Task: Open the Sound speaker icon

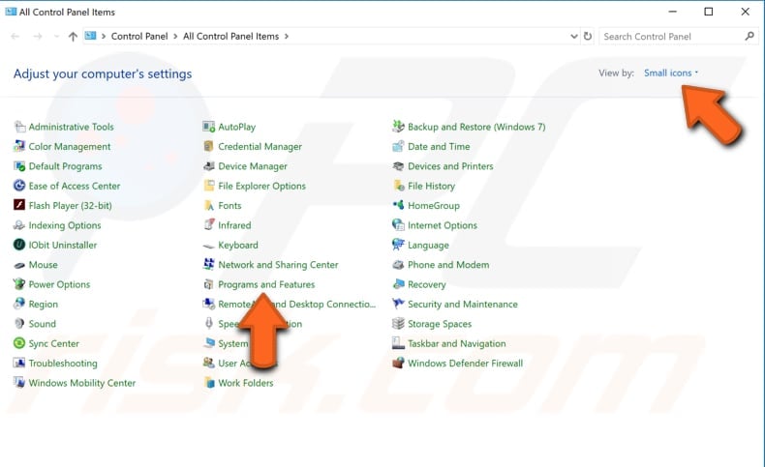Action: click(19, 323)
